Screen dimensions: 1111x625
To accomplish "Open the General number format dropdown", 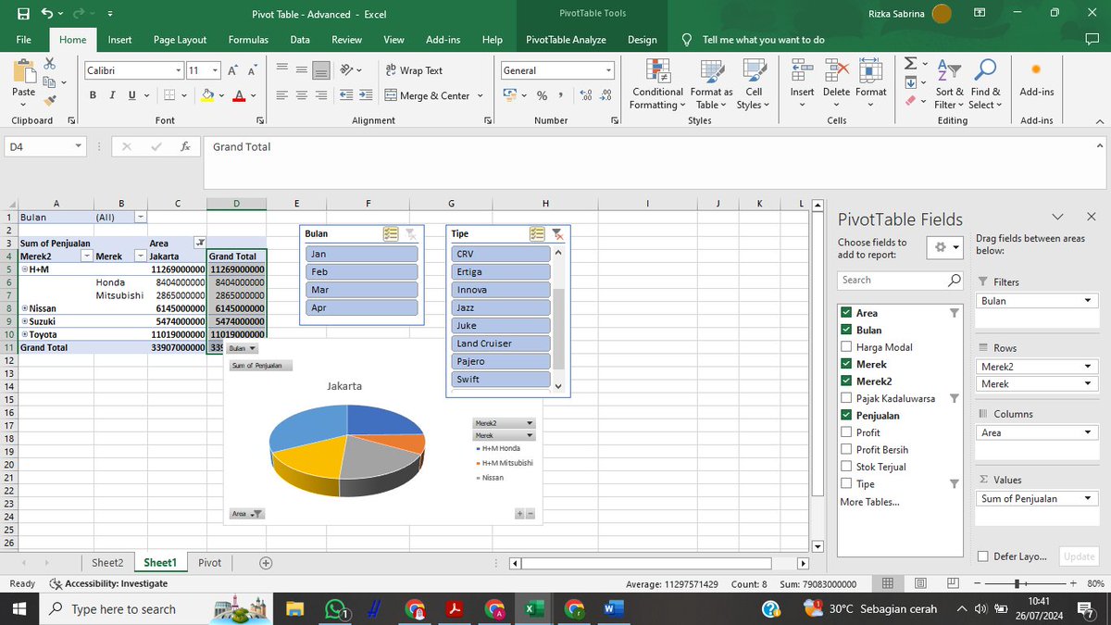I will click(608, 70).
